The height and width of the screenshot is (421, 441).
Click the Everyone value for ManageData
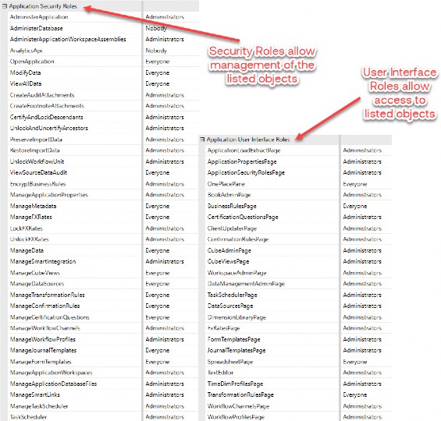point(157,250)
